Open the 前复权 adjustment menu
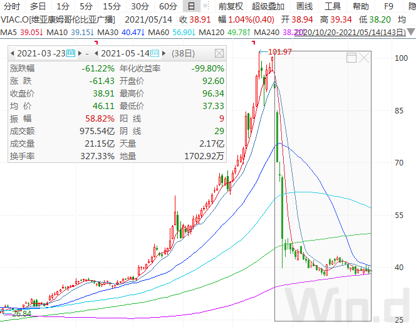416x329 pixels. (x=231, y=6)
